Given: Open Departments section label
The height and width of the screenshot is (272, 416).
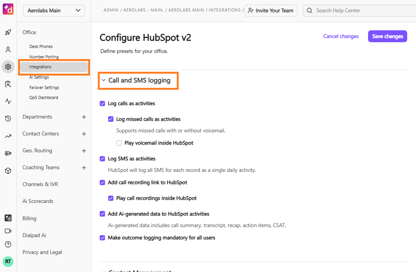Looking at the screenshot, I should tap(37, 117).
